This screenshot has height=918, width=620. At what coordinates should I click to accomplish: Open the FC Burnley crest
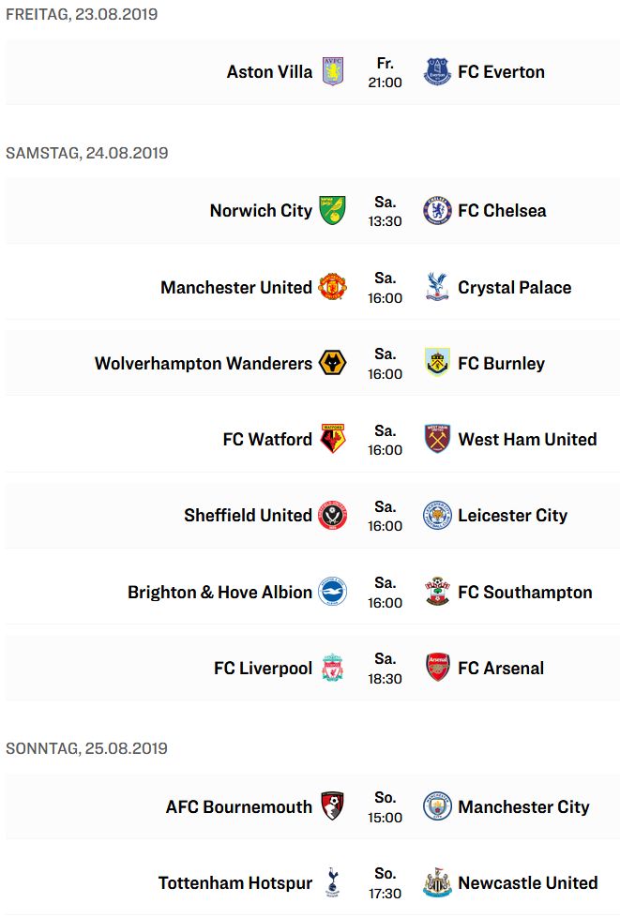click(x=437, y=363)
